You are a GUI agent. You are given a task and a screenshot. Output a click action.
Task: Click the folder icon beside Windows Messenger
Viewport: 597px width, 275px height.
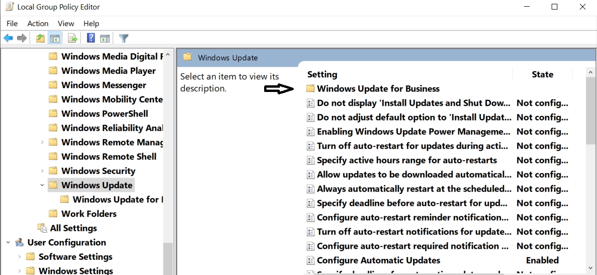(53, 85)
